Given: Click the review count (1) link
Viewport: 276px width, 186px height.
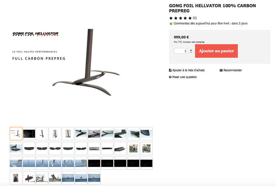Looking at the screenshot, I should [x=194, y=18].
